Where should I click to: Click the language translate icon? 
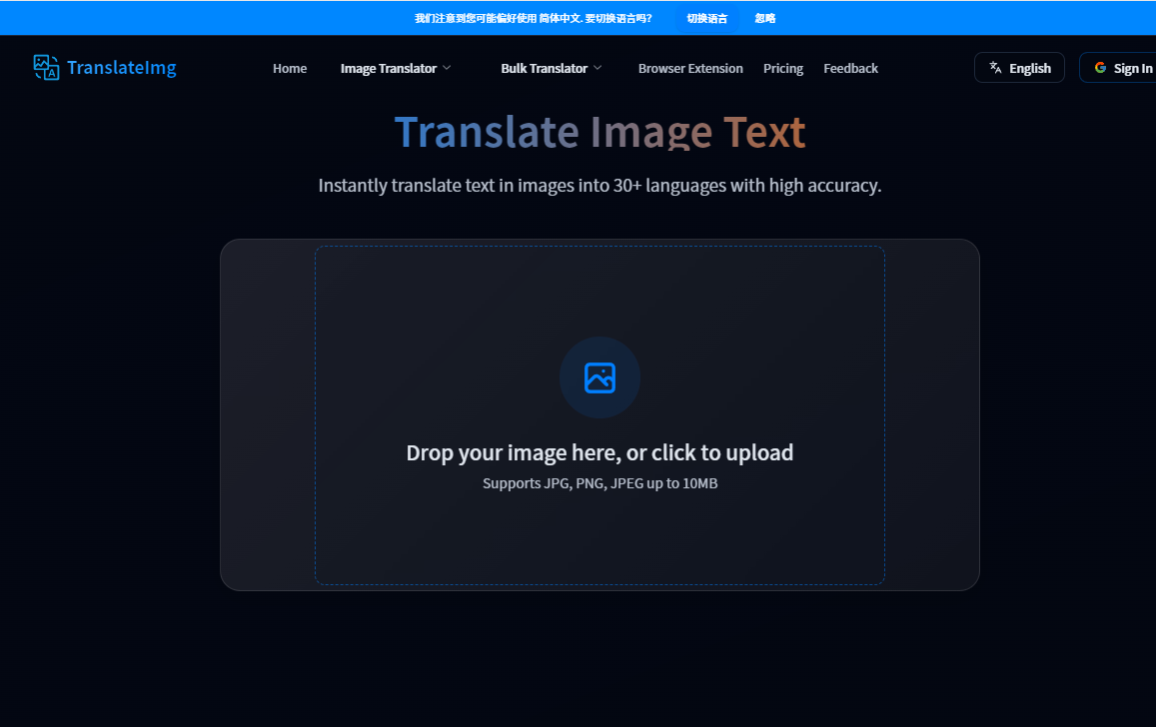tap(995, 68)
